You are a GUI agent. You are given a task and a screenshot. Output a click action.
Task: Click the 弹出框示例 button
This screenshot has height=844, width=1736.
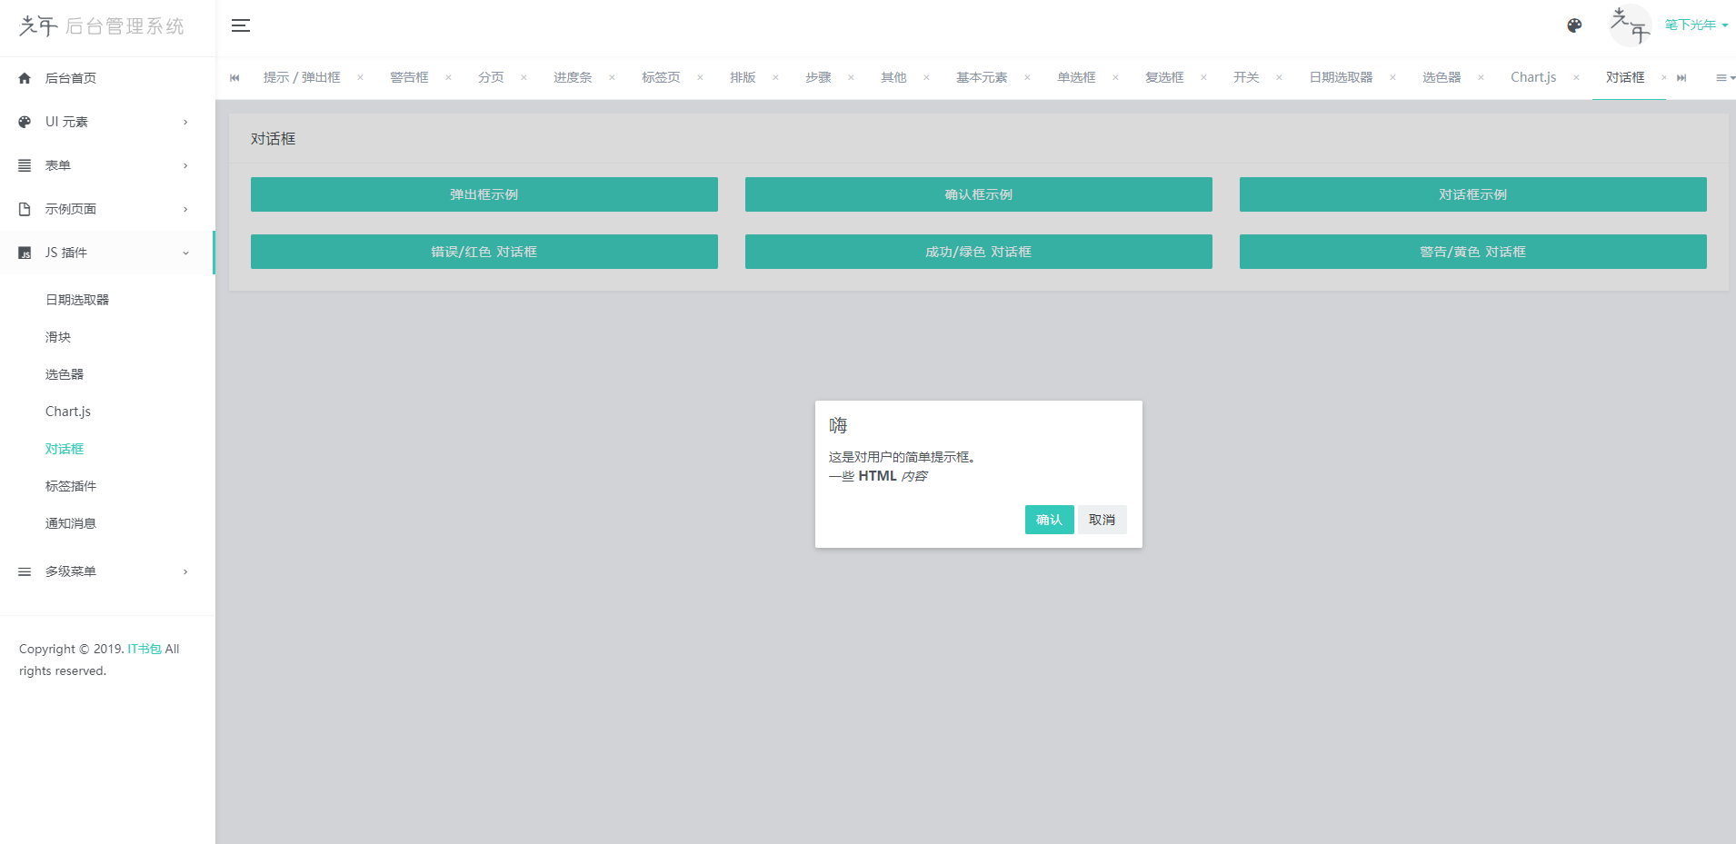(x=484, y=194)
